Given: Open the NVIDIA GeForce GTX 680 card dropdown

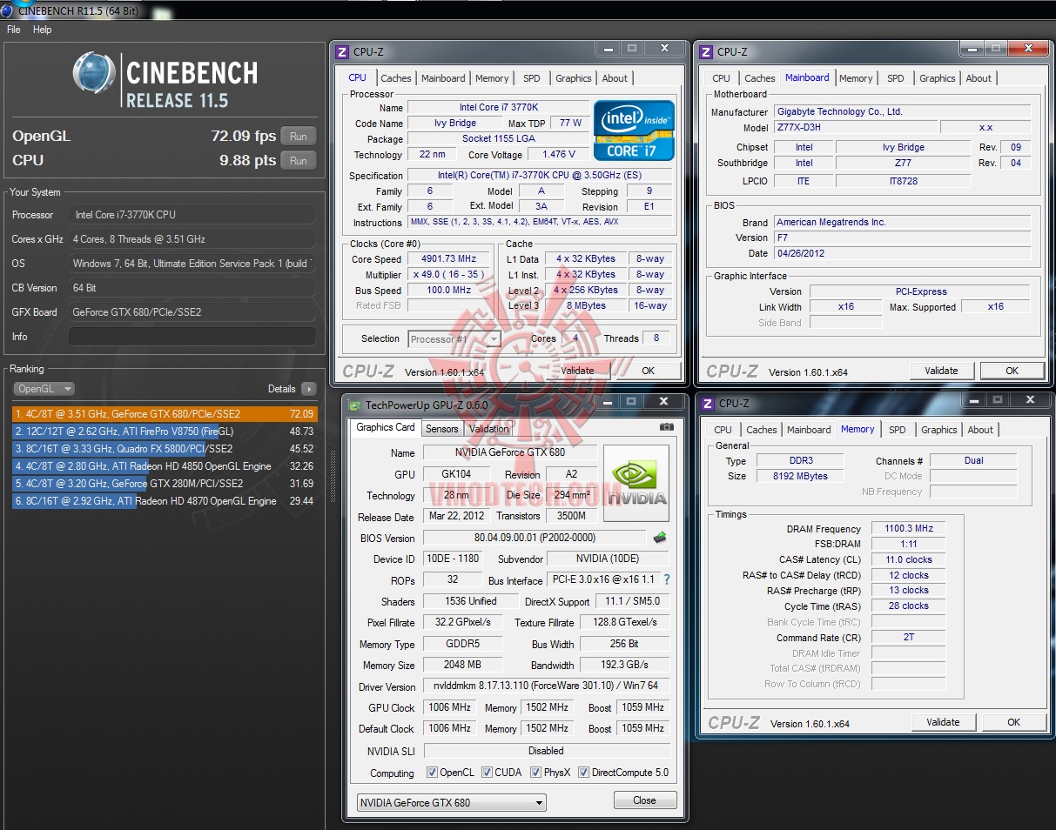Looking at the screenshot, I should coord(452,803).
